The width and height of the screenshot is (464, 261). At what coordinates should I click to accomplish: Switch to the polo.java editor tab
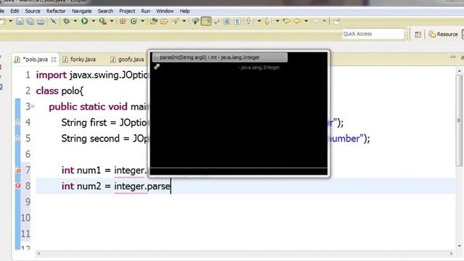click(x=36, y=59)
